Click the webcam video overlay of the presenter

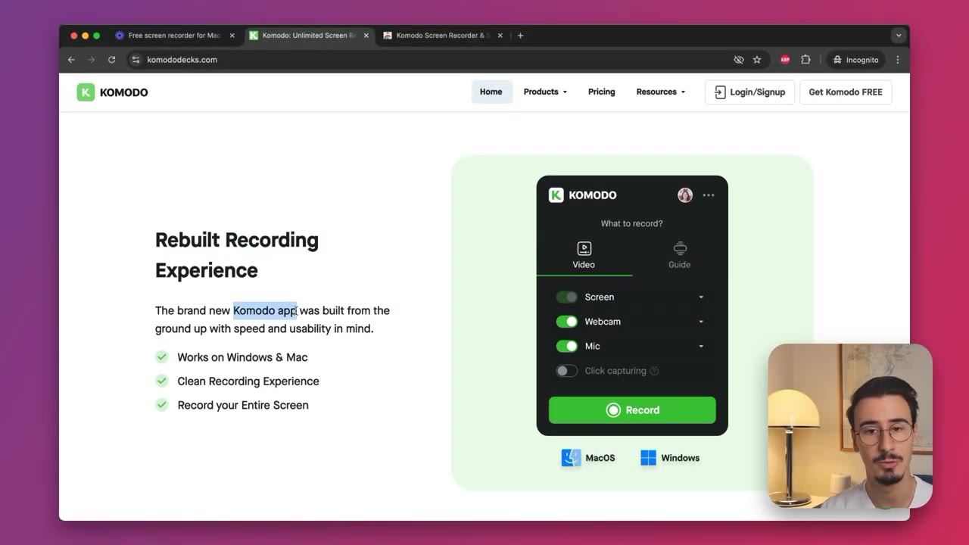pyautogui.click(x=850, y=425)
